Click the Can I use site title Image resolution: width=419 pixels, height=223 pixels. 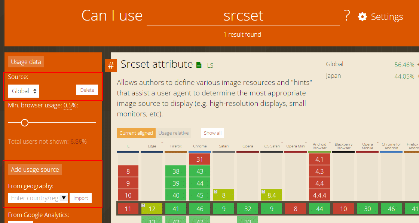coord(112,15)
